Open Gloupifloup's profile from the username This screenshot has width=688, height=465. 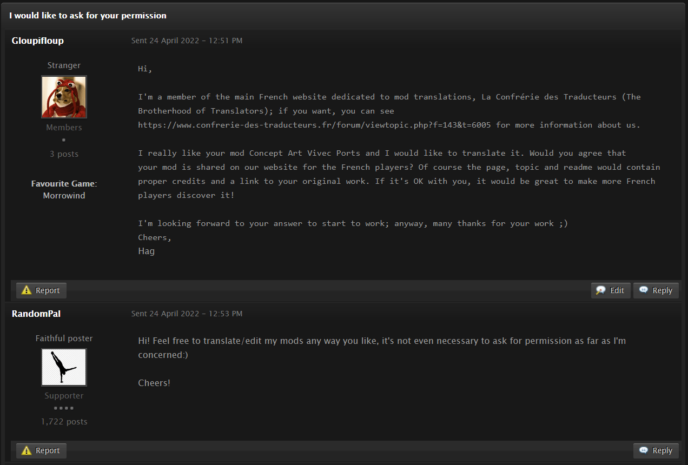[38, 41]
